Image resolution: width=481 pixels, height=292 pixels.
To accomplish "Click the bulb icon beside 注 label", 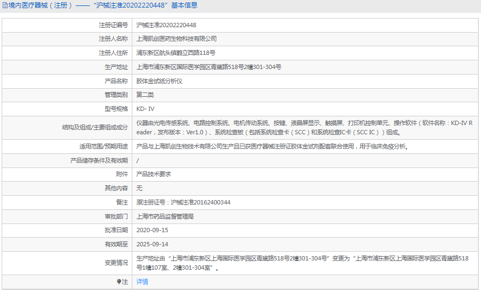I will (119, 282).
